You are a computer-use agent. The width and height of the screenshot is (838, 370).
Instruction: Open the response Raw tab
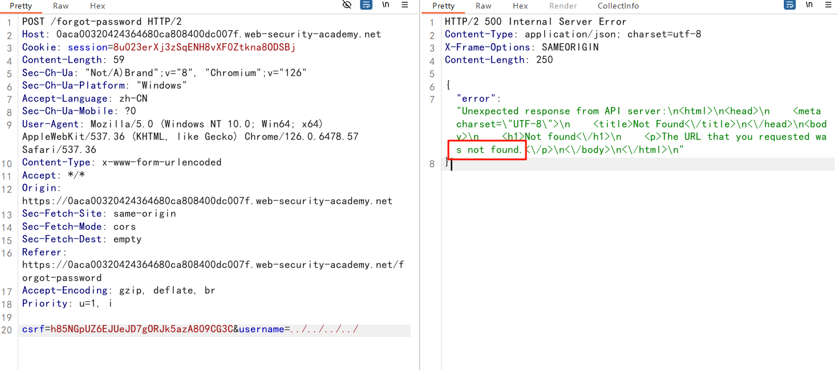tap(483, 6)
